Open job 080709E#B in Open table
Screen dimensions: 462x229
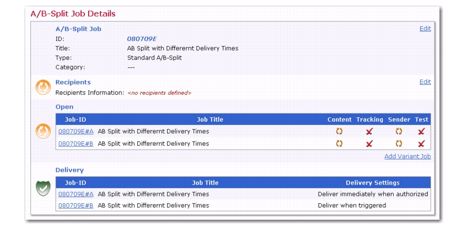76,144
